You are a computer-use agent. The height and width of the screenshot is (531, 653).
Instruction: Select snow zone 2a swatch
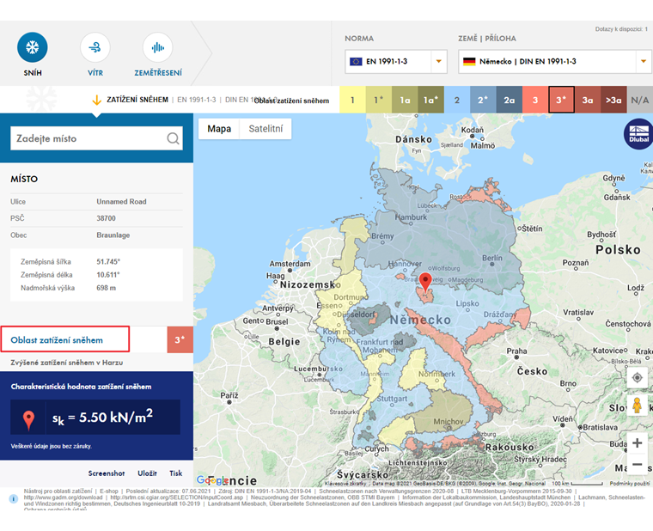(x=510, y=100)
